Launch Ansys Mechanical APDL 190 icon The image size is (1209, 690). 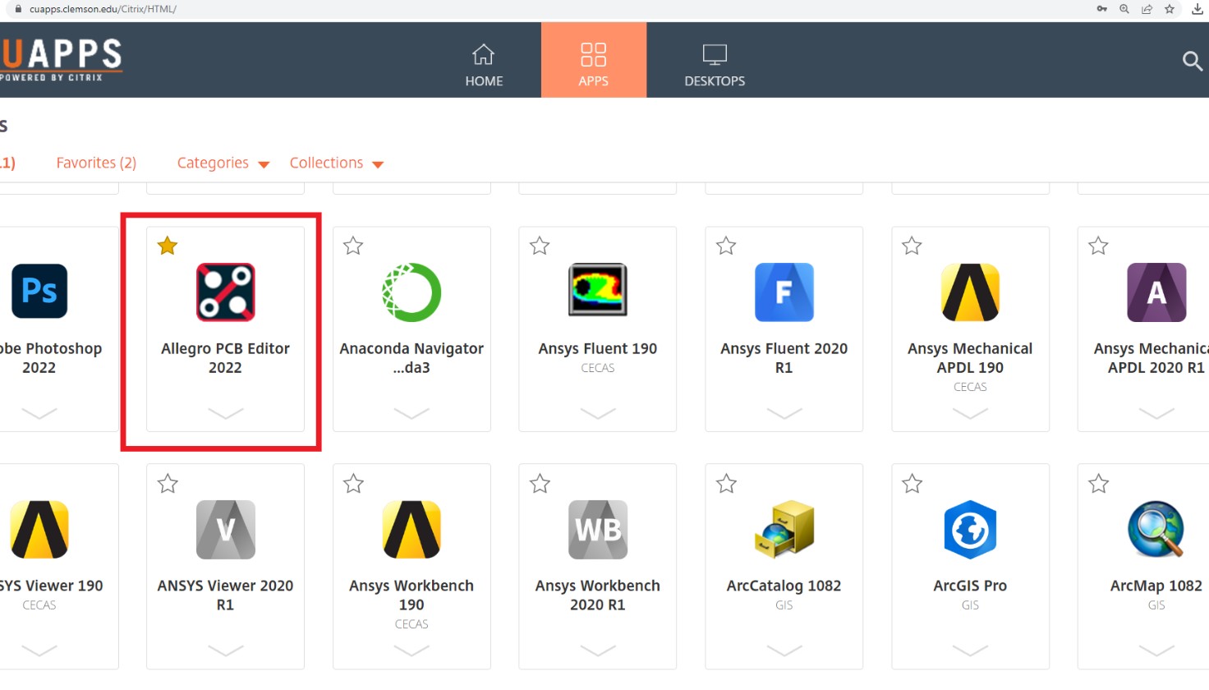point(970,292)
